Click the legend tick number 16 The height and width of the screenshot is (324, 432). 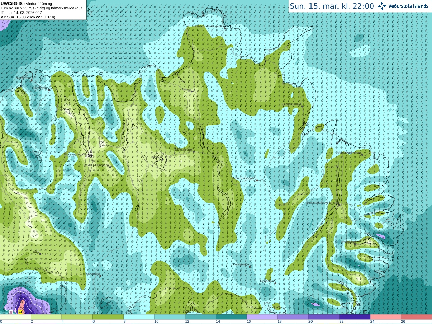[x=249, y=322]
